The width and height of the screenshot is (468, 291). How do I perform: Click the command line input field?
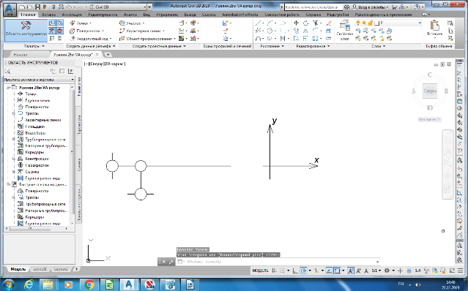point(278,262)
